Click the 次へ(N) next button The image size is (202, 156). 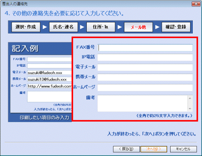coord(154,149)
